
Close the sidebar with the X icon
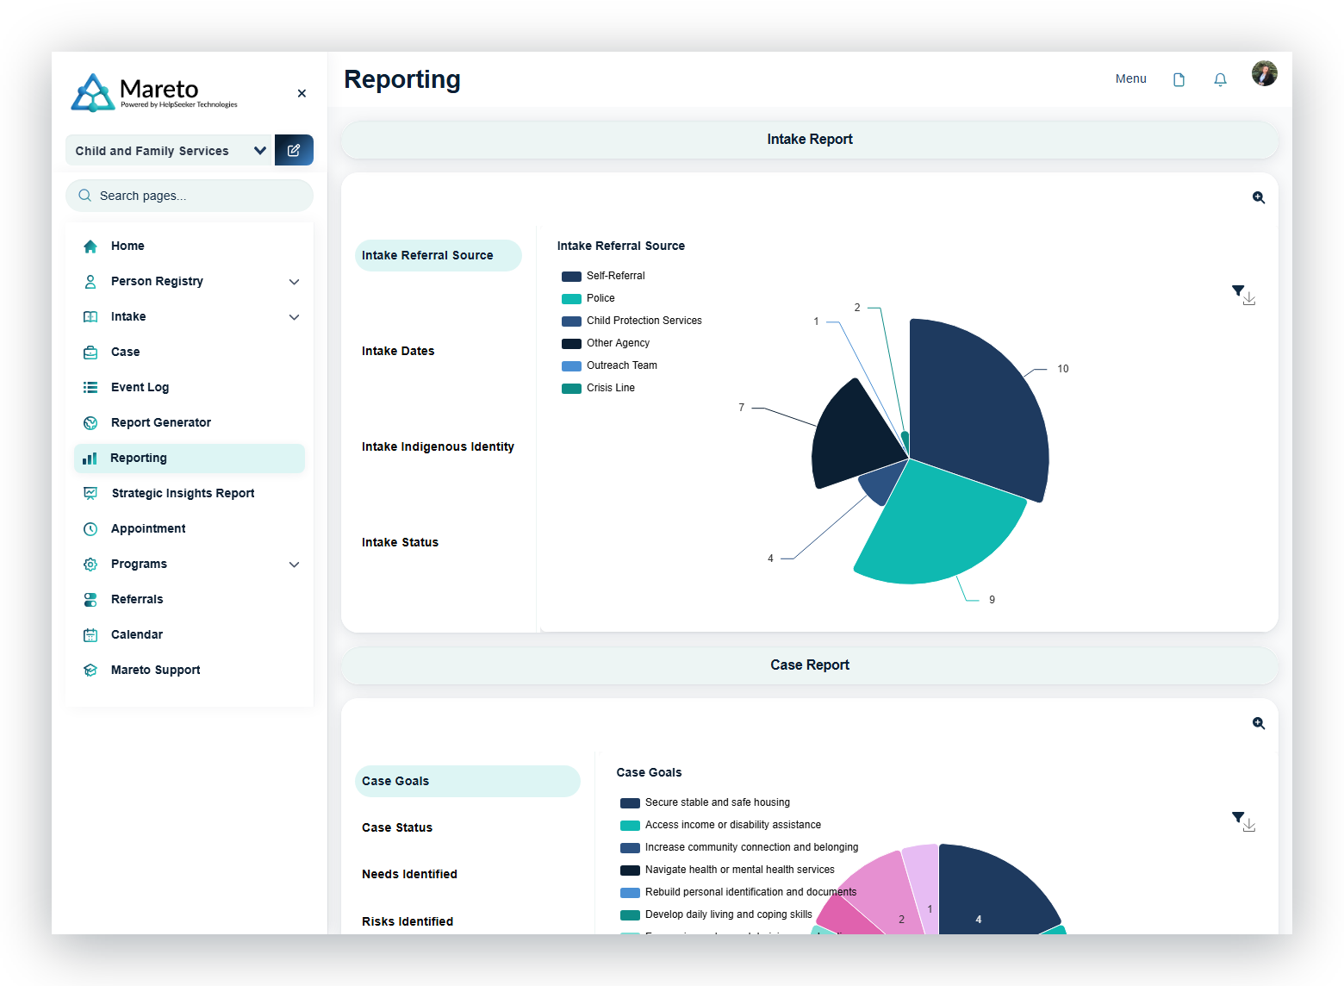point(302,93)
